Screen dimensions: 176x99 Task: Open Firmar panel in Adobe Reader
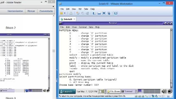31,11
